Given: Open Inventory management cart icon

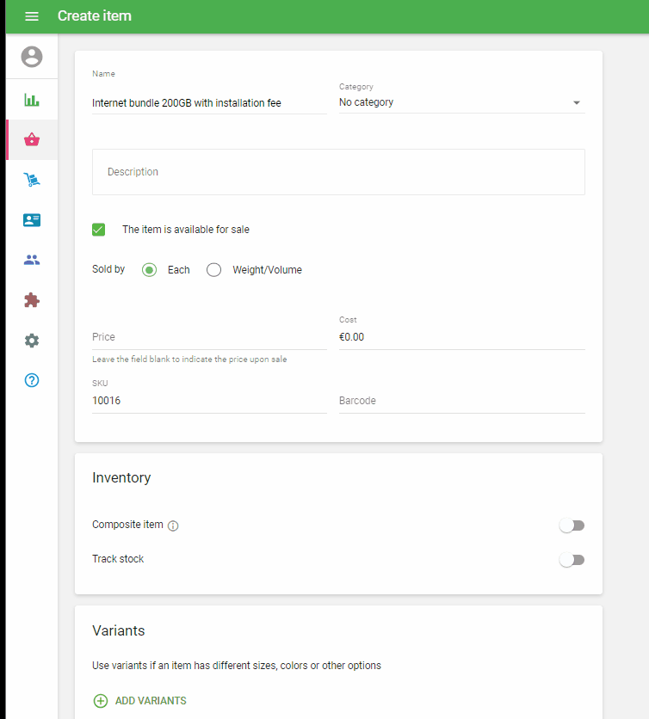Looking at the screenshot, I should pyautogui.click(x=32, y=180).
